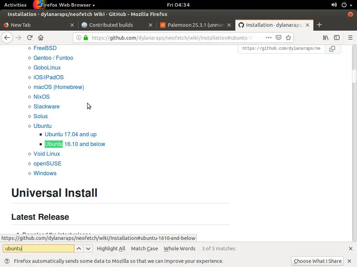
Task: Click the Latest Release heading
Action: pos(40,217)
